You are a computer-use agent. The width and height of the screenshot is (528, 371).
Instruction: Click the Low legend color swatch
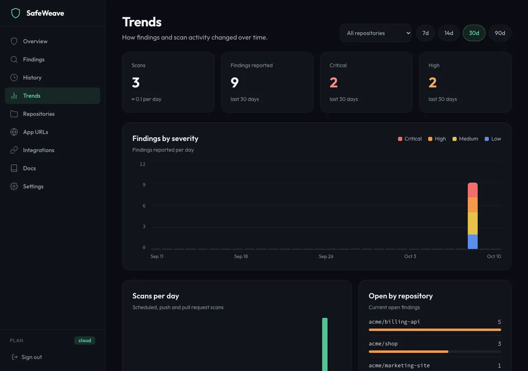487,139
